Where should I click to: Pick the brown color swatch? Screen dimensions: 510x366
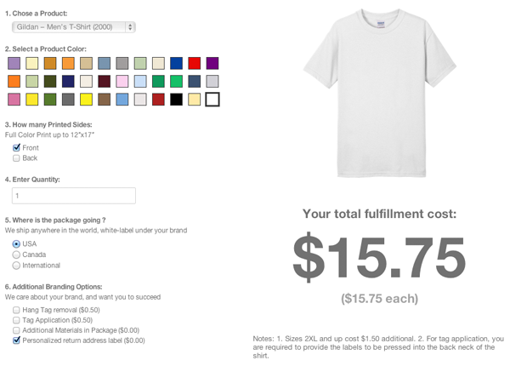[104, 100]
